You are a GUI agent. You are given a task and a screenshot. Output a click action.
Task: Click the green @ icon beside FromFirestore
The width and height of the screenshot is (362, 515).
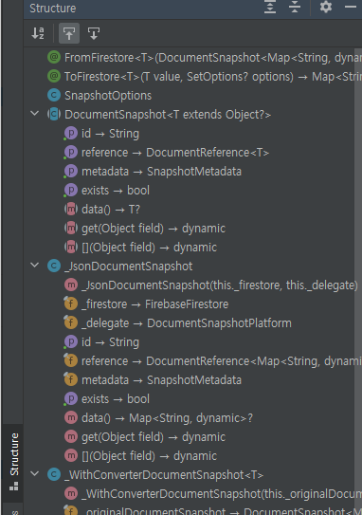click(x=54, y=57)
